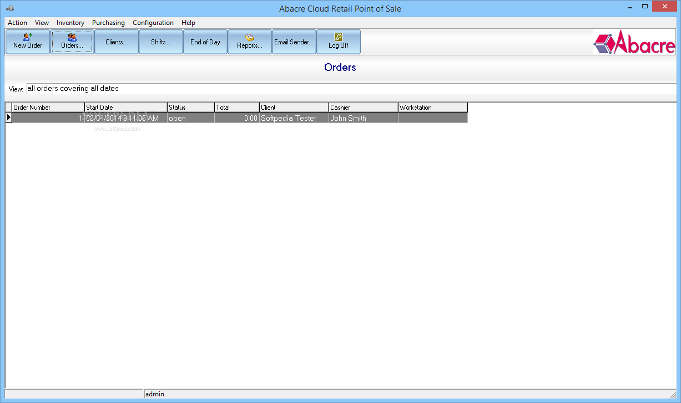
Task: Maximize the Abacre window
Action: 645,7
